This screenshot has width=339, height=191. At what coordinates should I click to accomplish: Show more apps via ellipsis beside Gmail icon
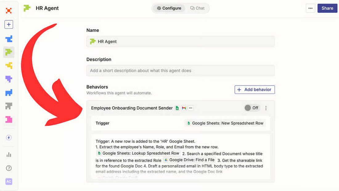point(190,108)
